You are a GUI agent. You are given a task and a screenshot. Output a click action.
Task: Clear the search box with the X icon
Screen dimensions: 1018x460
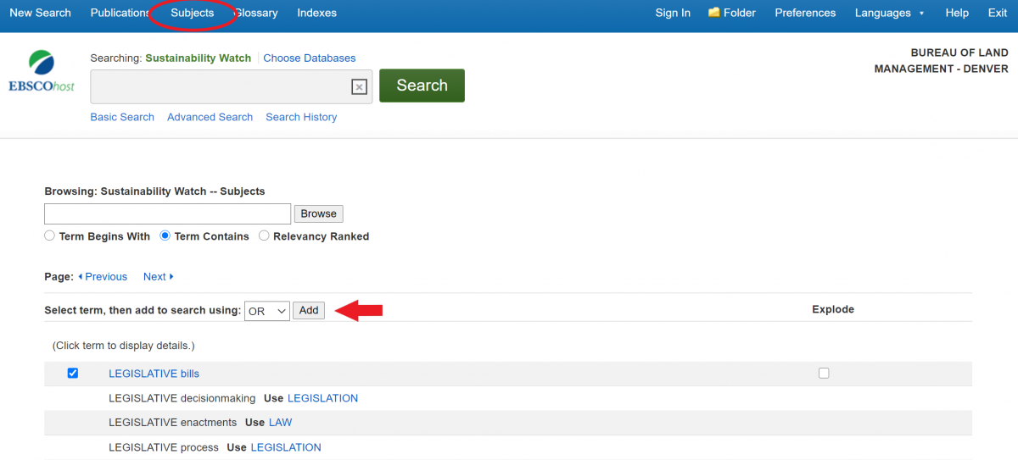359,86
